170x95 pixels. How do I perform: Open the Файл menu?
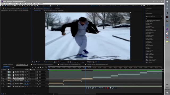click(3, 4)
